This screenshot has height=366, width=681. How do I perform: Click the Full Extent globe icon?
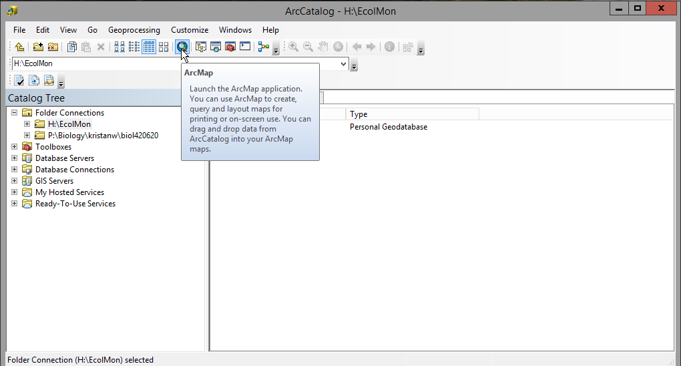(338, 47)
